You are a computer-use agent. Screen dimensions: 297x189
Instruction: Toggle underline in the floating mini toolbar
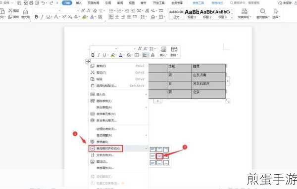click(x=104, y=55)
